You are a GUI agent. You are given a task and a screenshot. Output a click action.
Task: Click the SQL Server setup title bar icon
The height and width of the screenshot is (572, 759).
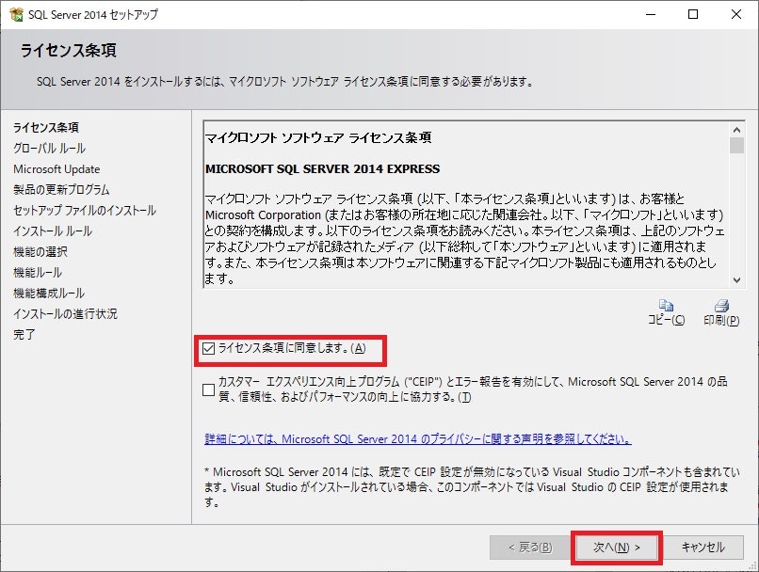[x=16, y=14]
